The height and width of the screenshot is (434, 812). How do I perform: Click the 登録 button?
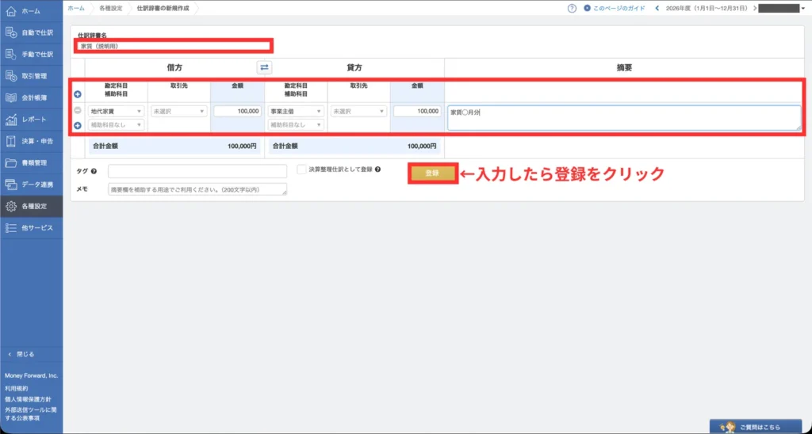click(x=432, y=173)
